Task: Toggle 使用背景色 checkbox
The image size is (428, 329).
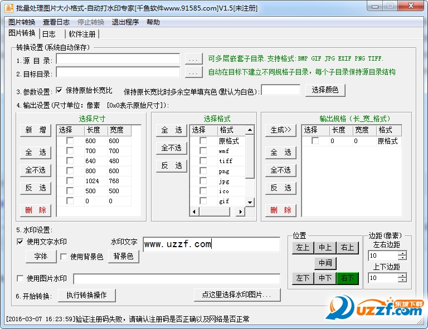Action: [x=64, y=257]
